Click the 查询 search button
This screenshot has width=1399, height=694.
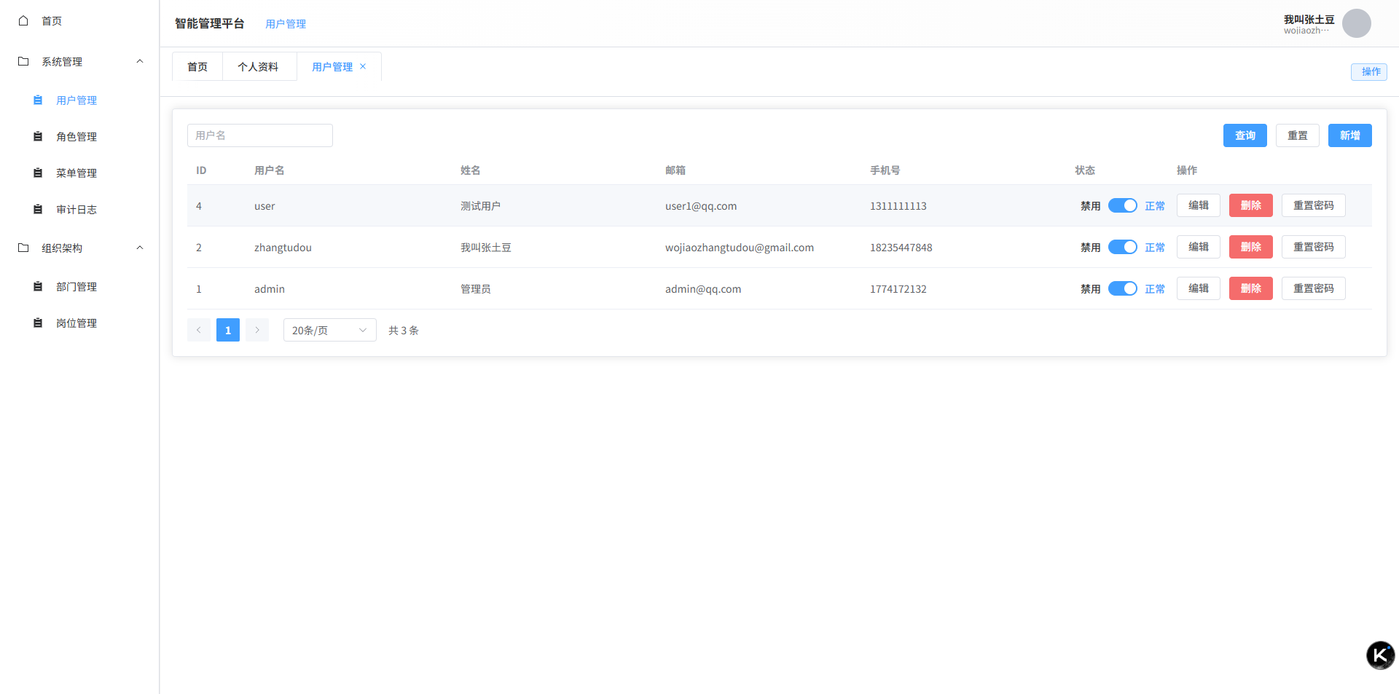(x=1245, y=135)
